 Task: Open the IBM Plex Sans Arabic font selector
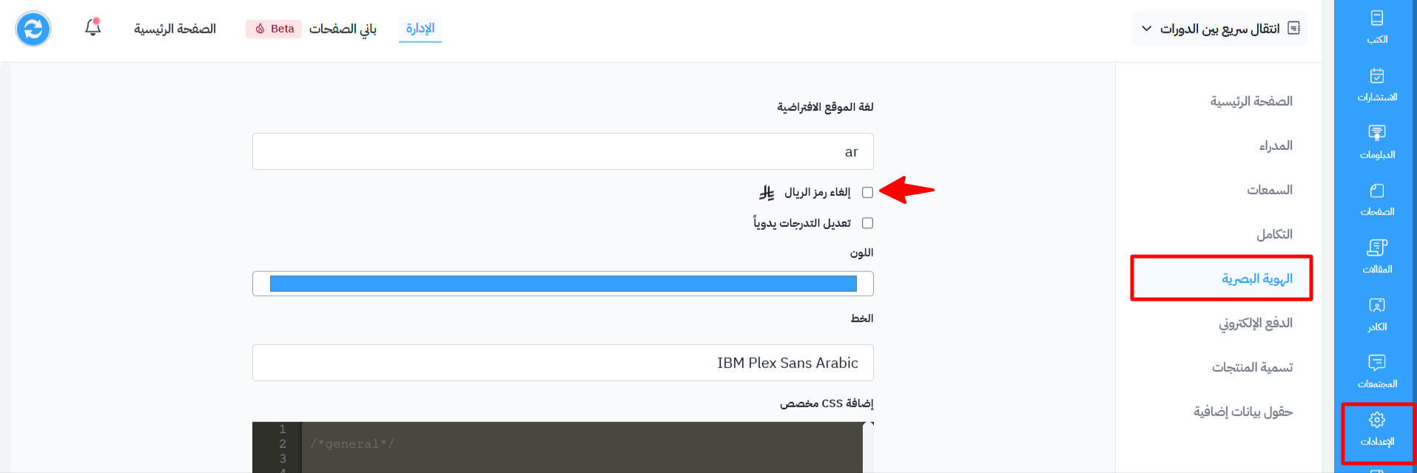coord(563,363)
